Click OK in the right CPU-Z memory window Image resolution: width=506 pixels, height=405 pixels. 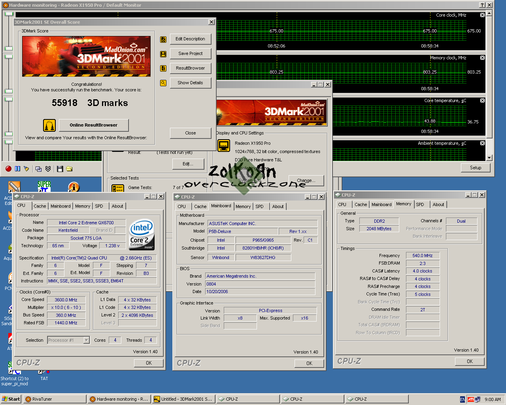[x=470, y=361]
